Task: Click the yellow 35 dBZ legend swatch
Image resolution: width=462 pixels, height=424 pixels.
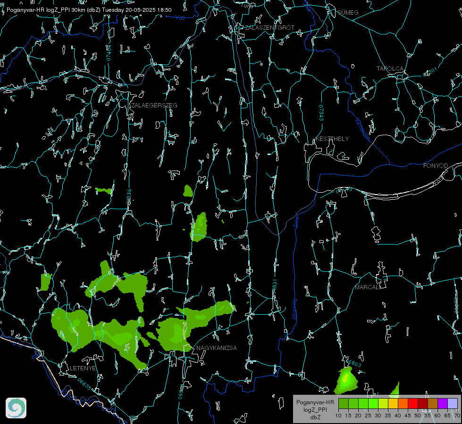Action: coord(393,403)
